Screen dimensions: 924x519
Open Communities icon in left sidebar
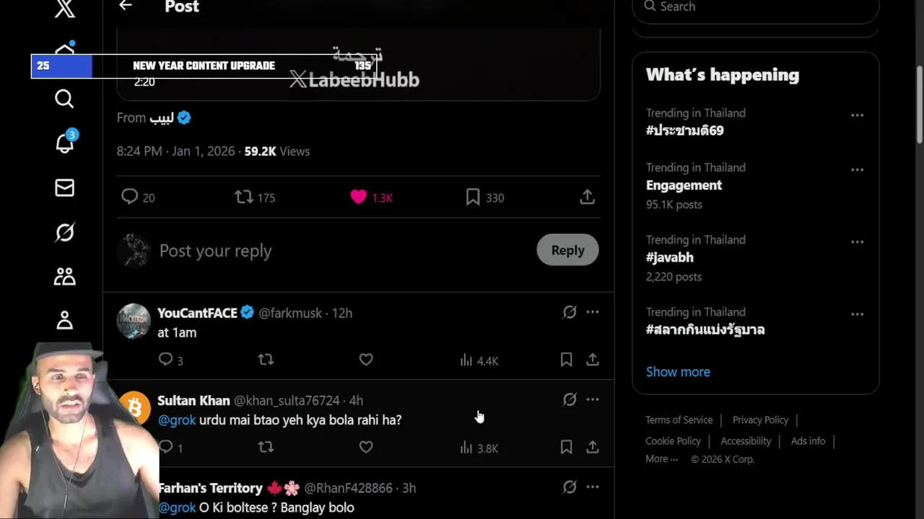point(64,277)
